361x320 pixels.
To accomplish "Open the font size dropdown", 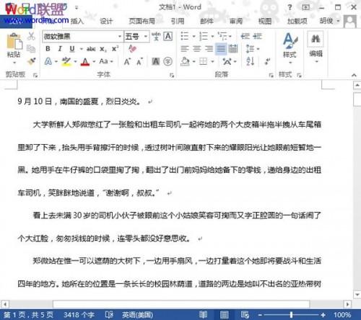I will pyautogui.click(x=146, y=37).
